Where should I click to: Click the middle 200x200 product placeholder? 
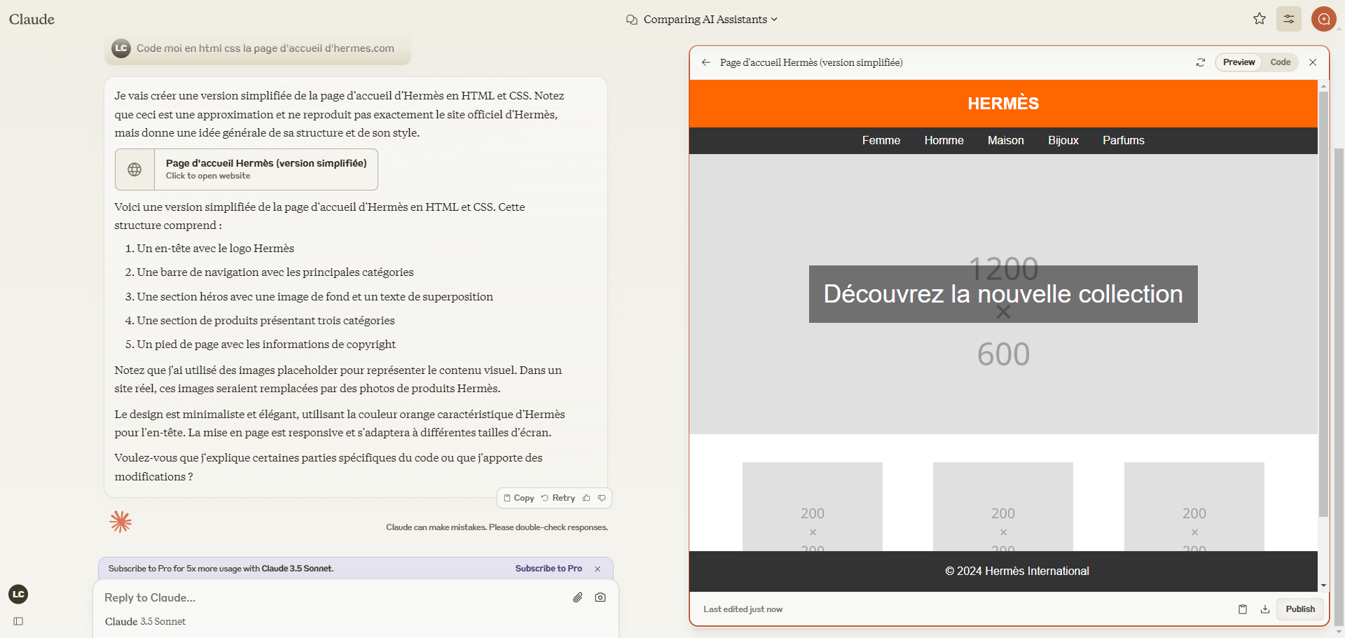coord(1003,506)
